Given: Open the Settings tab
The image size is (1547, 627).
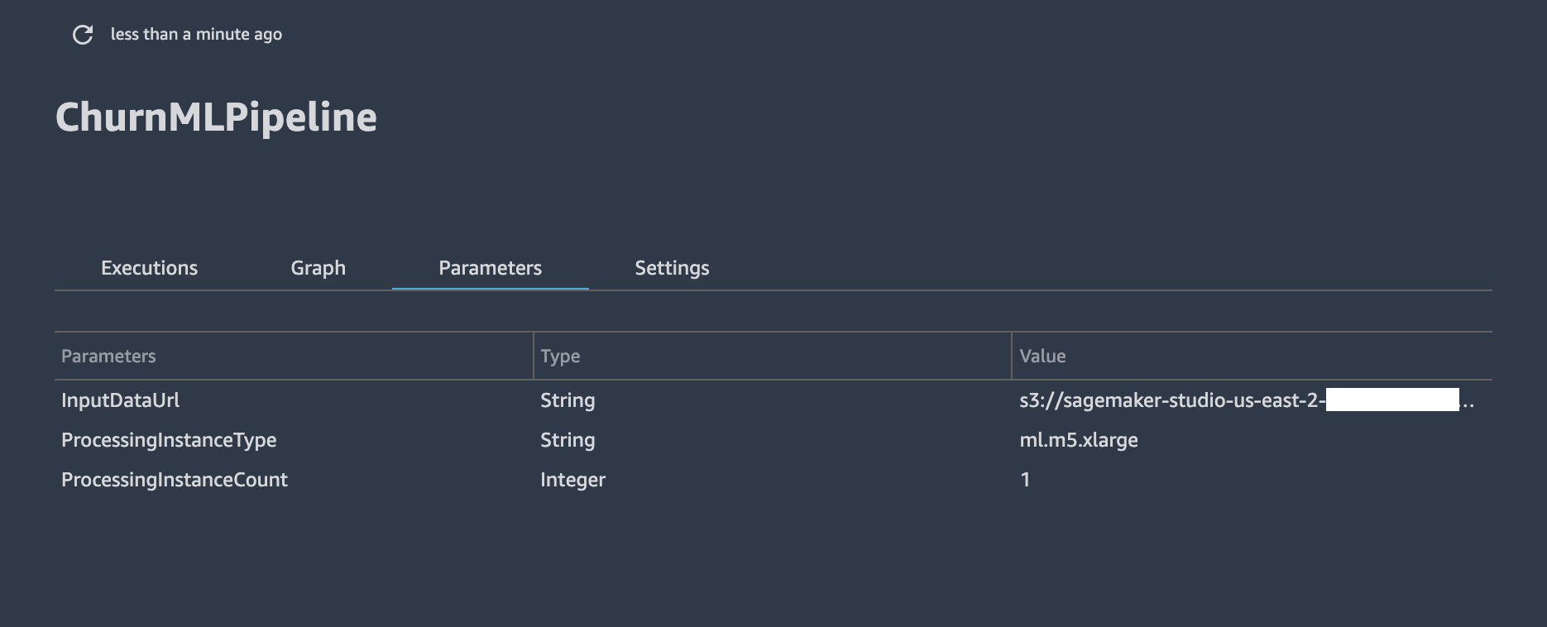Looking at the screenshot, I should coord(672,268).
